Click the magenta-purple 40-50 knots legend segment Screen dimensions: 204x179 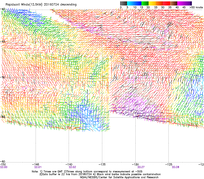[x=184, y=3]
